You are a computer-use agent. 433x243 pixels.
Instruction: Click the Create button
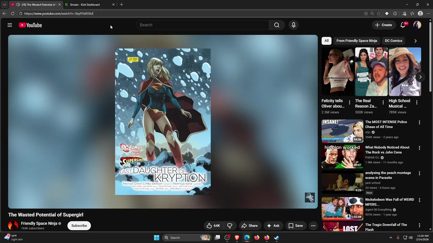383,25
